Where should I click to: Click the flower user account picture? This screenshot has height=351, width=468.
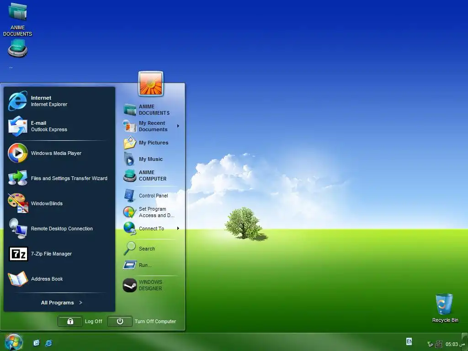151,84
